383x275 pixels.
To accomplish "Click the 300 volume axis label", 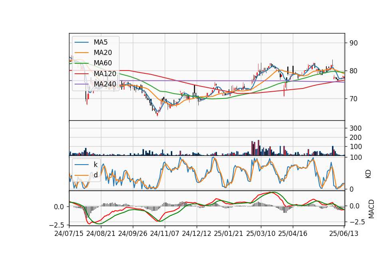I will [355, 128].
